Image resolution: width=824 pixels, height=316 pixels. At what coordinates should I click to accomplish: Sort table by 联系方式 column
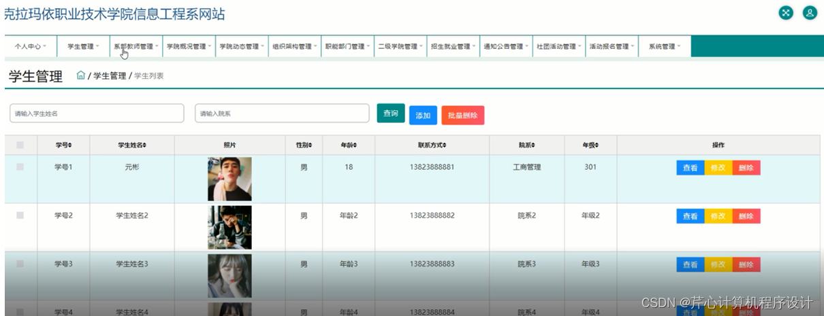tap(432, 145)
